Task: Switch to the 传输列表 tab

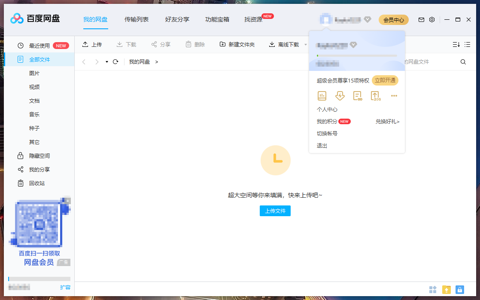Action: click(x=137, y=19)
